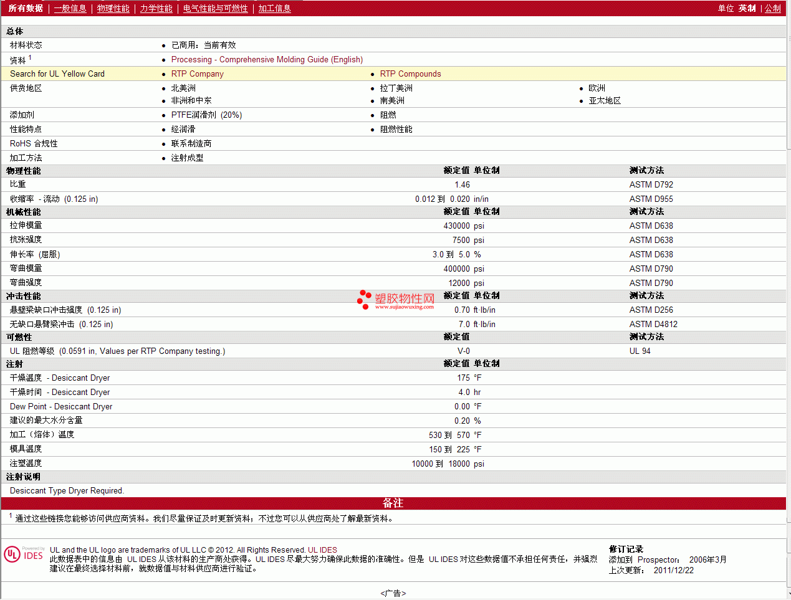Click ASTM D955 test method
The height and width of the screenshot is (600, 791).
[651, 199]
